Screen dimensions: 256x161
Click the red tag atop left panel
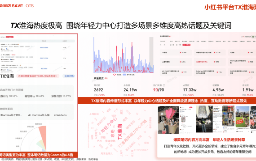click(x=10, y=37)
